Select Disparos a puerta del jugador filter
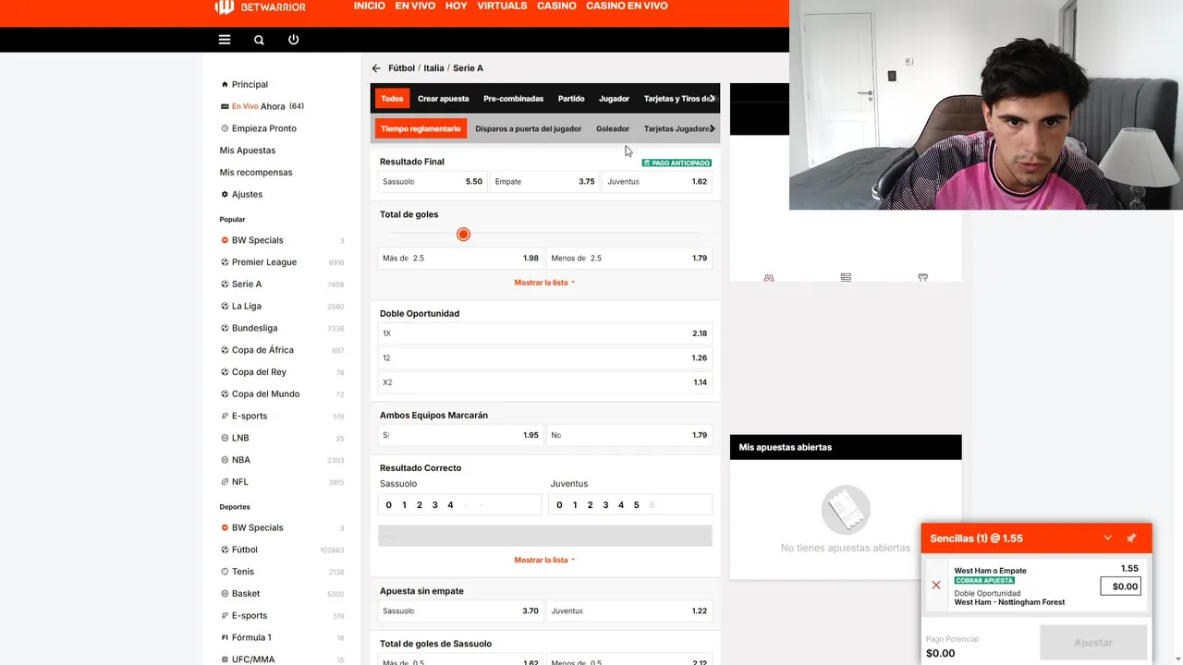This screenshot has height=665, width=1183. click(529, 129)
